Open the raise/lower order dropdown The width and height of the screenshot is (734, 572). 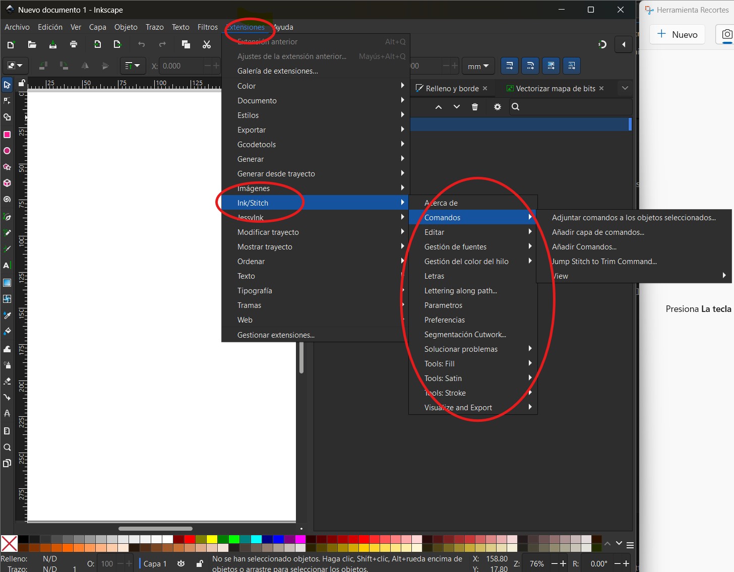point(133,66)
